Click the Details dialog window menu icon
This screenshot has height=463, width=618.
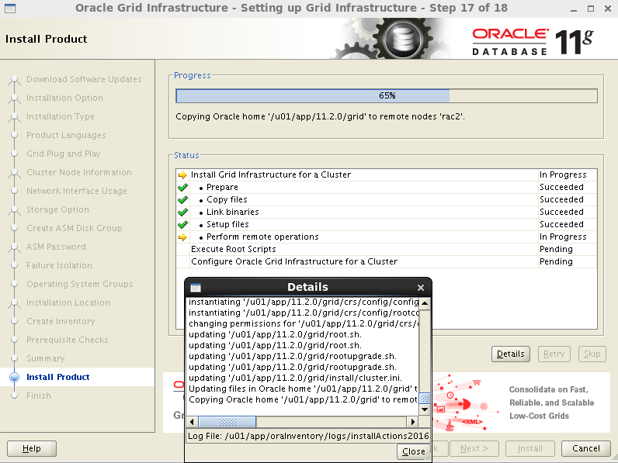point(196,288)
